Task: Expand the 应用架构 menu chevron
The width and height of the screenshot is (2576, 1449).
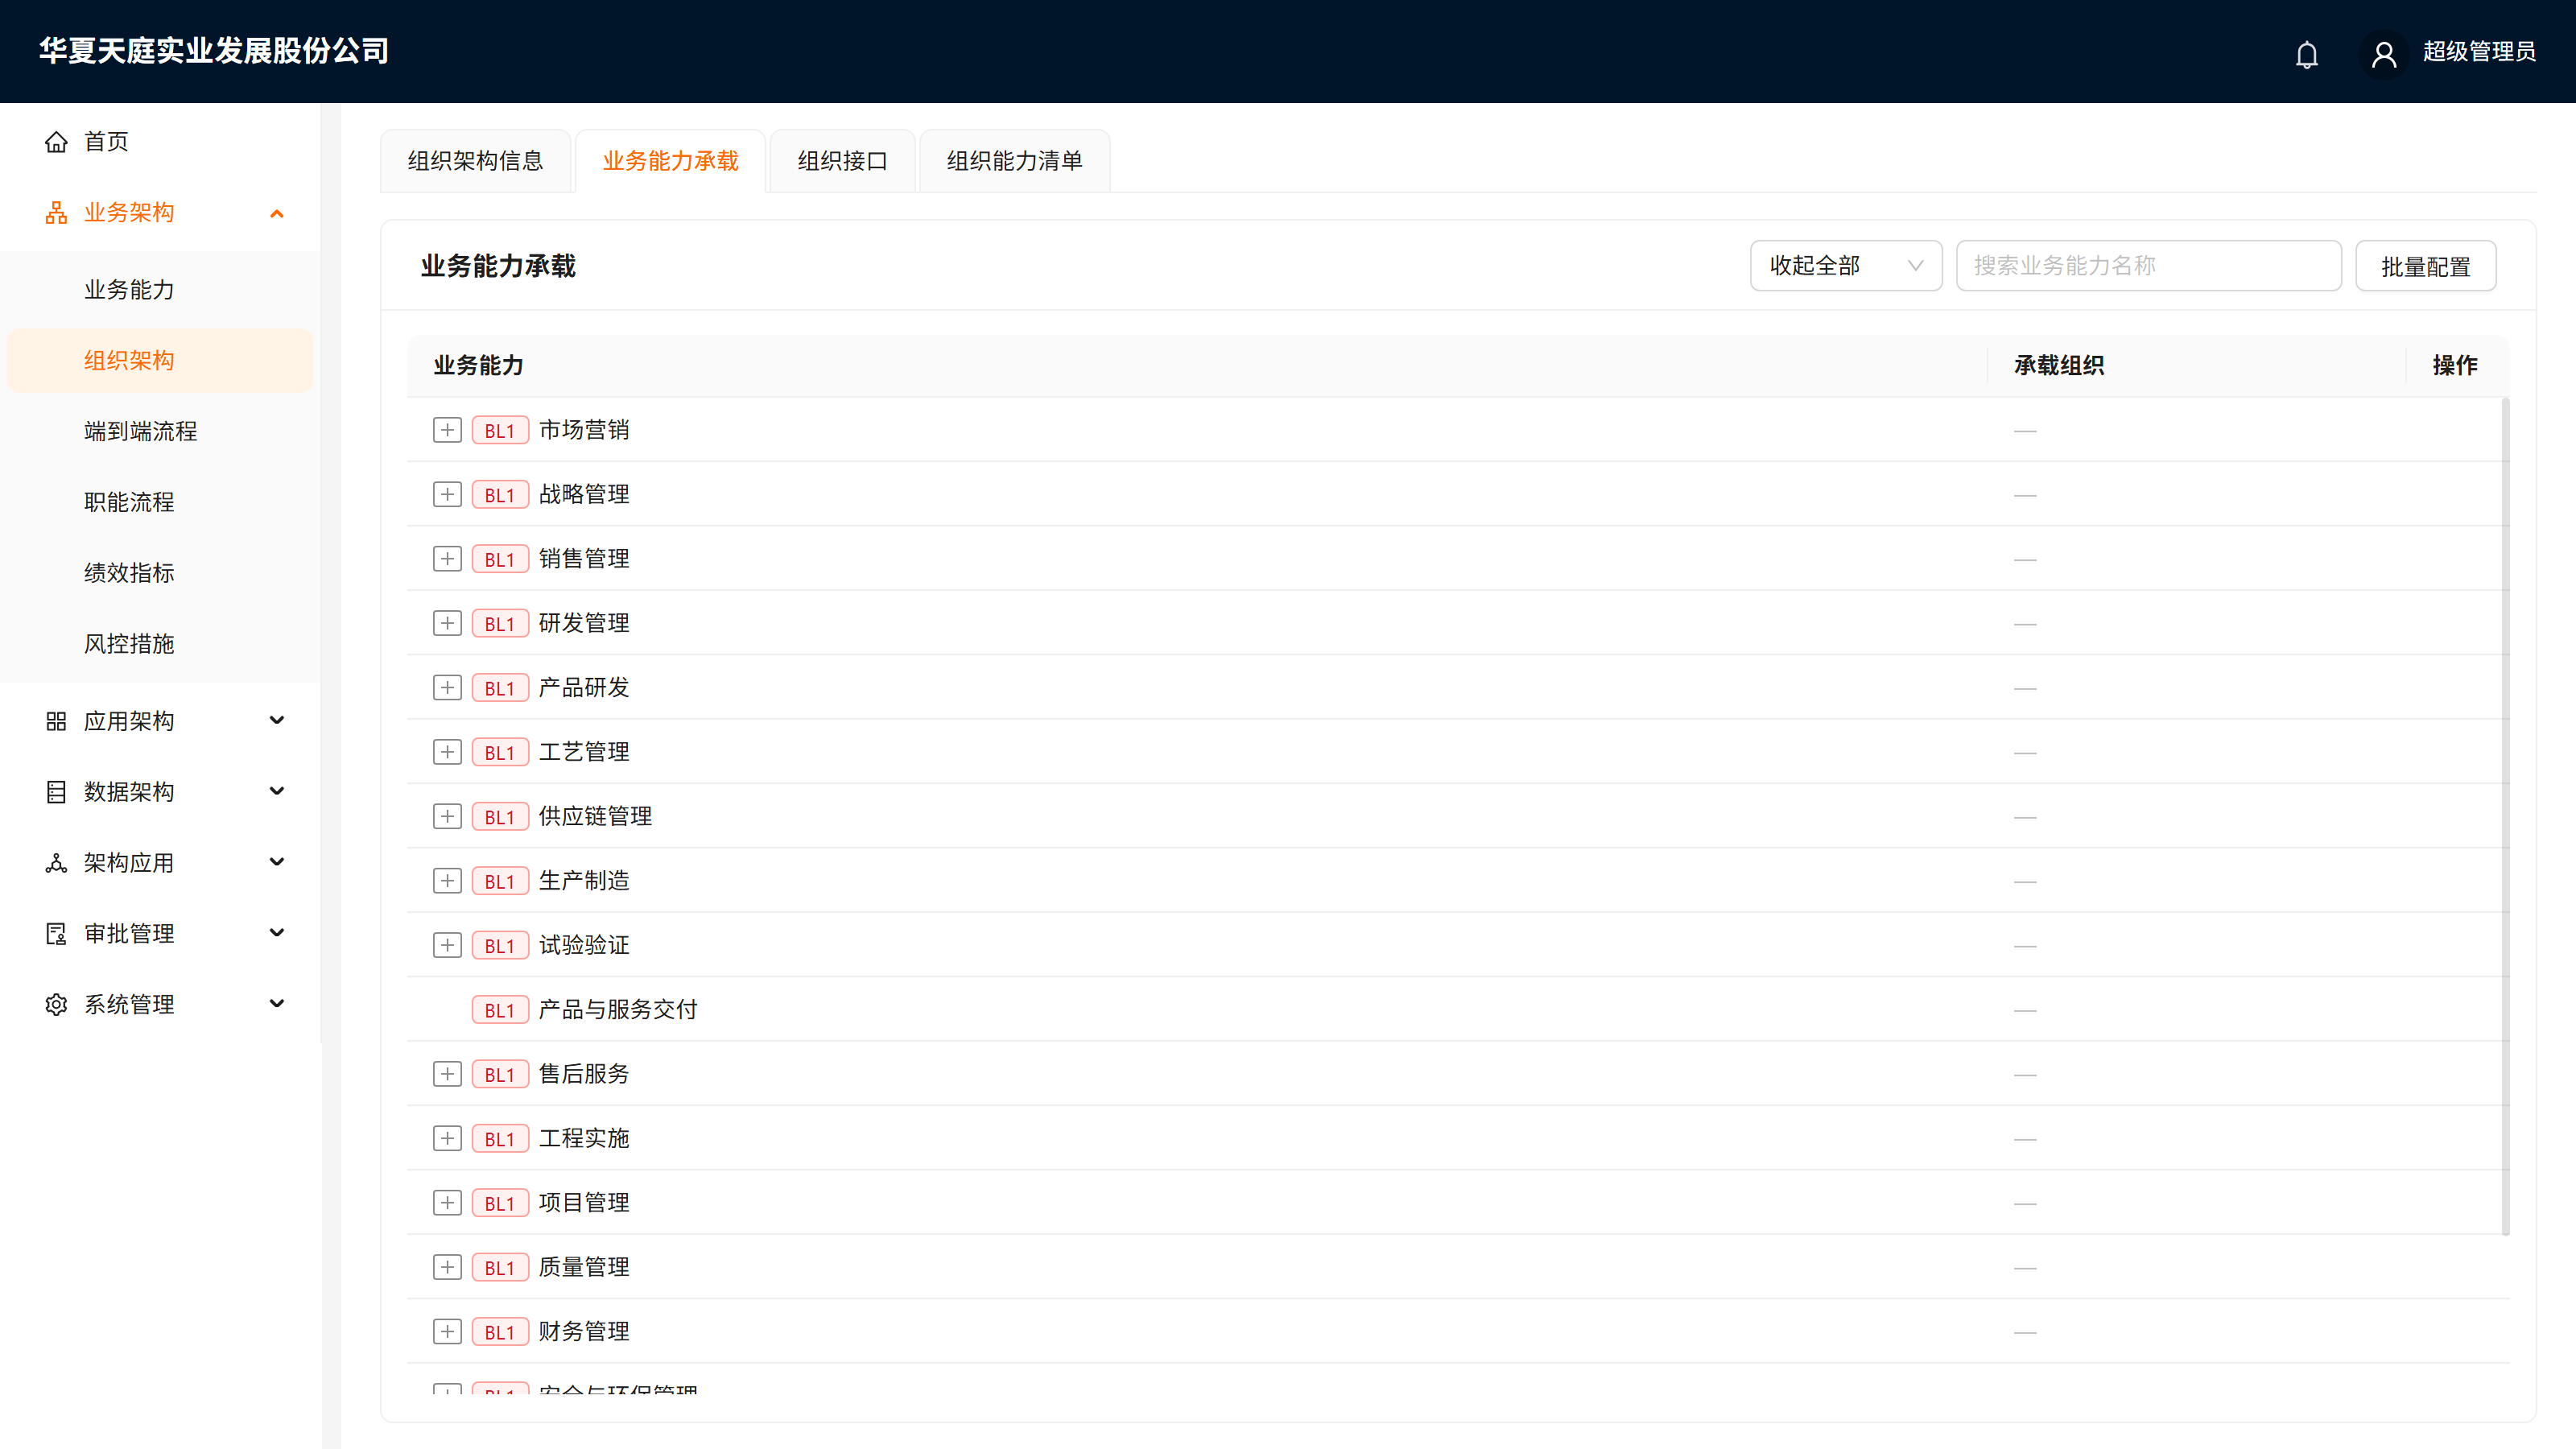Action: point(277,720)
